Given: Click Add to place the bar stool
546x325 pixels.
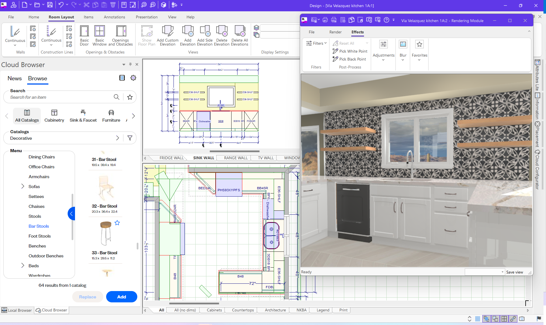Looking at the screenshot, I should (121, 297).
